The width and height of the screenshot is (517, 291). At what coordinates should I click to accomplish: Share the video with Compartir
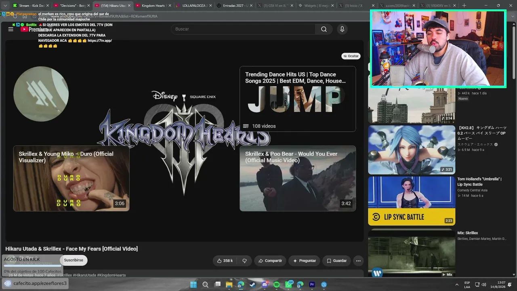pyautogui.click(x=270, y=261)
